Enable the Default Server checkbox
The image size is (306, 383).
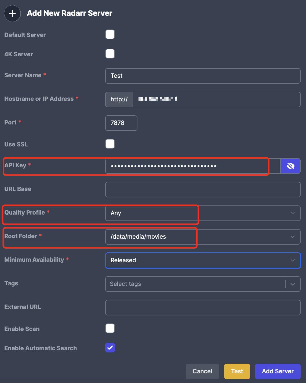tap(110, 35)
